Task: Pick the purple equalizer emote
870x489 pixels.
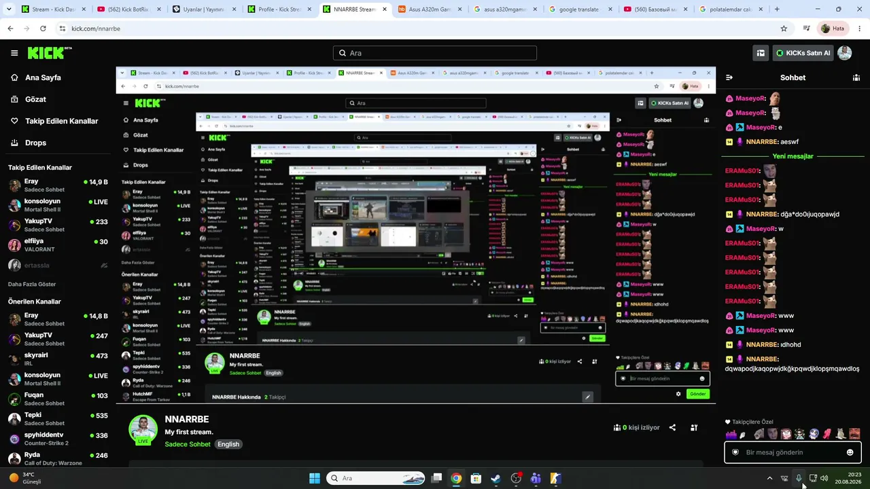Action: [x=731, y=435]
